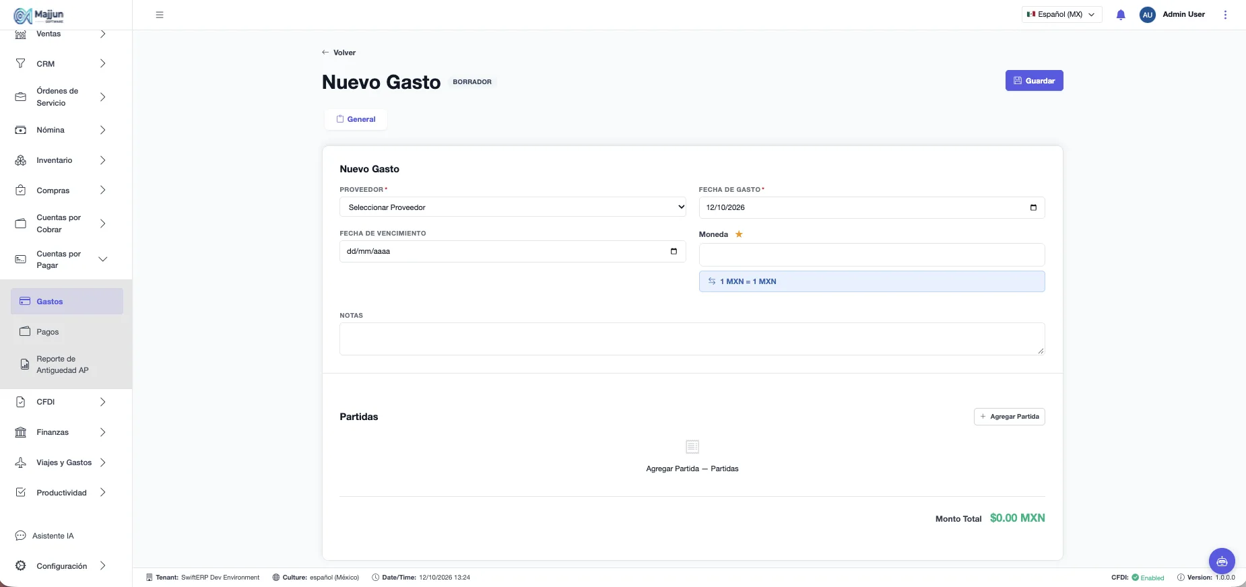This screenshot has width=1246, height=587.
Task: Click the AU user avatar
Action: 1148,15
